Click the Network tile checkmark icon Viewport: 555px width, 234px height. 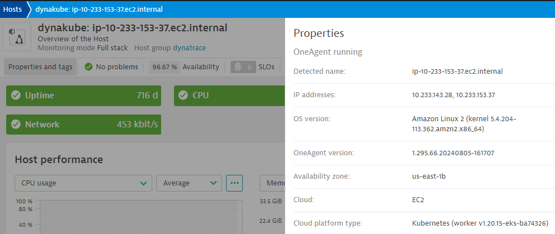[16, 125]
